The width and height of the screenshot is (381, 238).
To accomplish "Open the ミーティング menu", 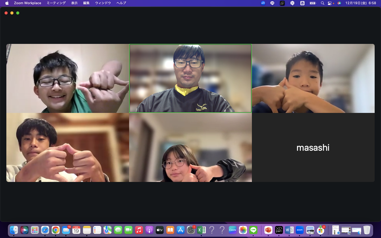I will point(56,3).
